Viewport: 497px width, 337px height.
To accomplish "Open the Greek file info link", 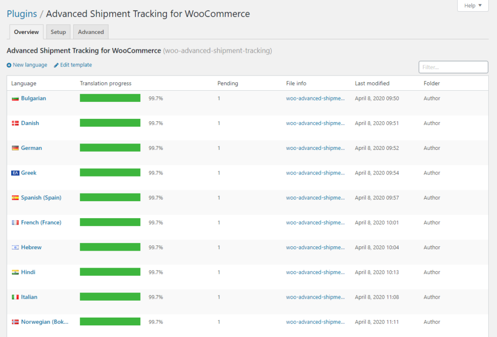I will click(x=315, y=173).
